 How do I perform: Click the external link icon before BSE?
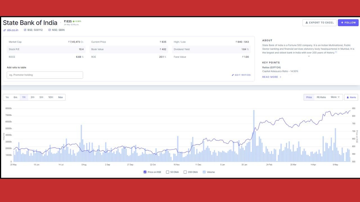click(x=25, y=30)
